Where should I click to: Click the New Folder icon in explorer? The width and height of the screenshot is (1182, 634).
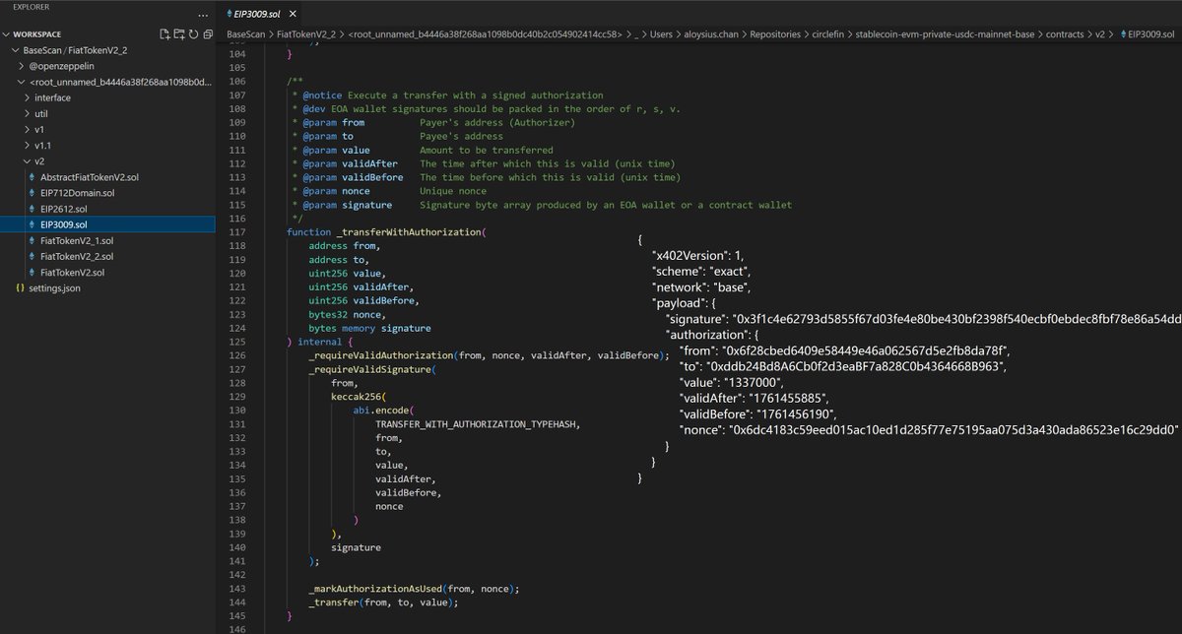pos(178,33)
